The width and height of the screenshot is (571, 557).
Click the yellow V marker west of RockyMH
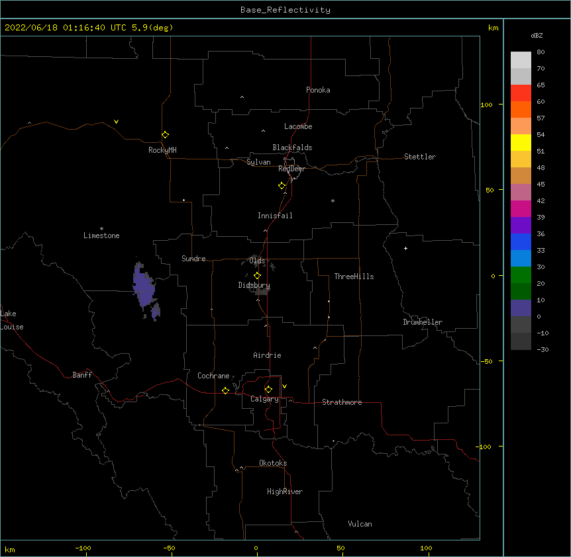click(x=116, y=122)
